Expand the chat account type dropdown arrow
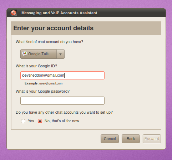This screenshot has width=172, height=160. 60,54
